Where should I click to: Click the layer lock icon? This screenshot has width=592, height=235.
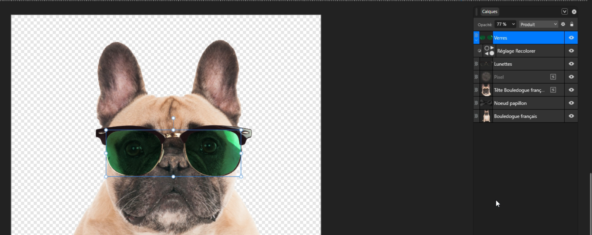572,24
